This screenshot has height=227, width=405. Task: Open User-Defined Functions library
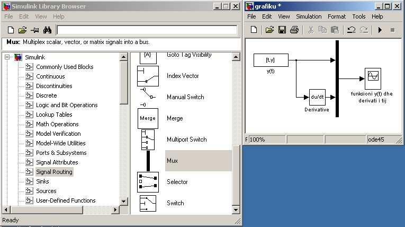click(66, 200)
